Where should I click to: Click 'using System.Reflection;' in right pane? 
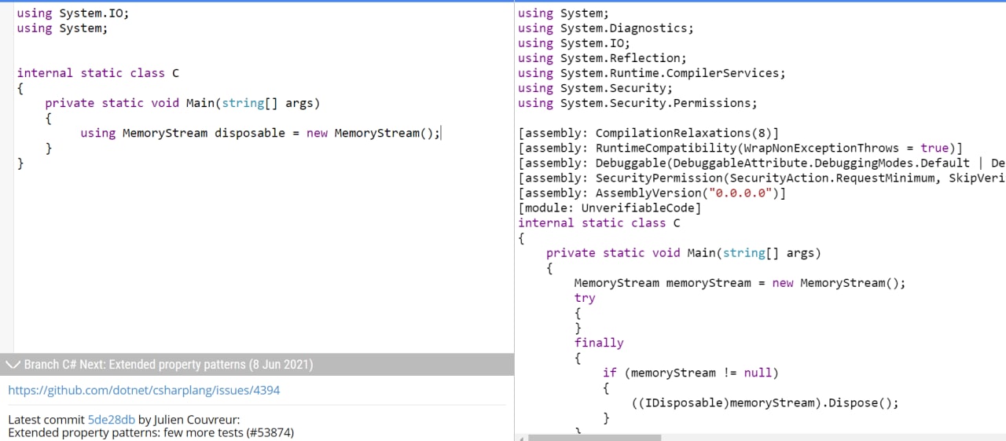click(x=603, y=57)
